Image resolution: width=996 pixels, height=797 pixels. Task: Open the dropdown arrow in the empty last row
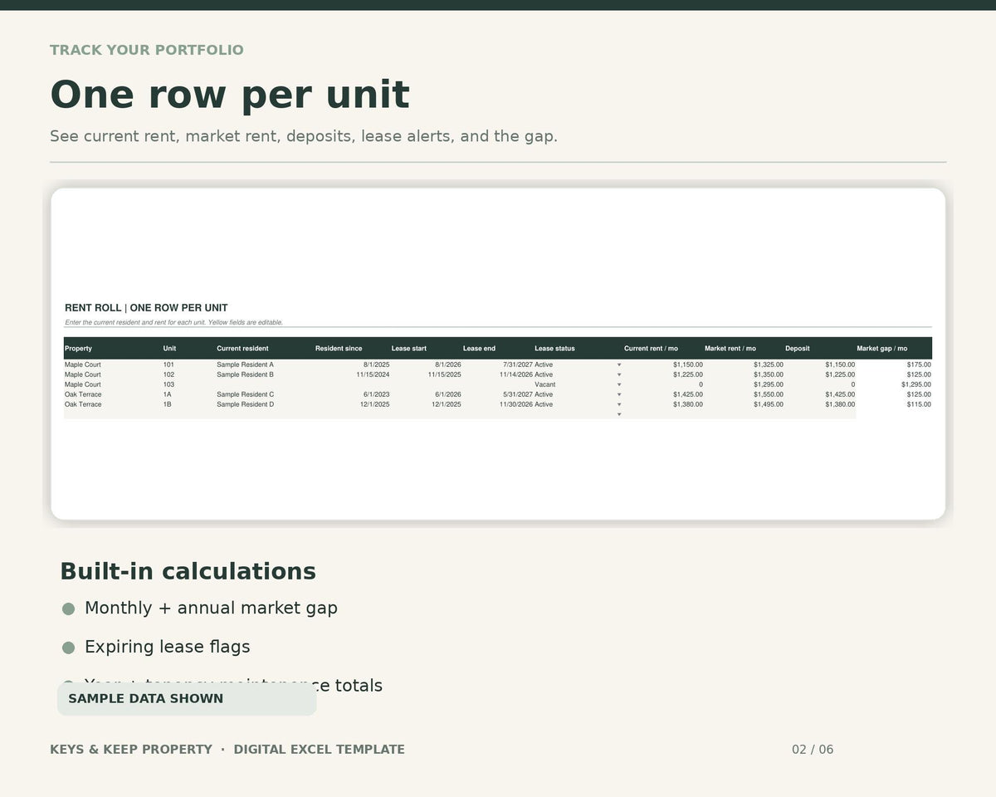tap(619, 414)
